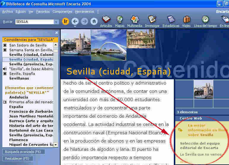
Task: Open the Herramientas menu
Action: [x=85, y=12]
